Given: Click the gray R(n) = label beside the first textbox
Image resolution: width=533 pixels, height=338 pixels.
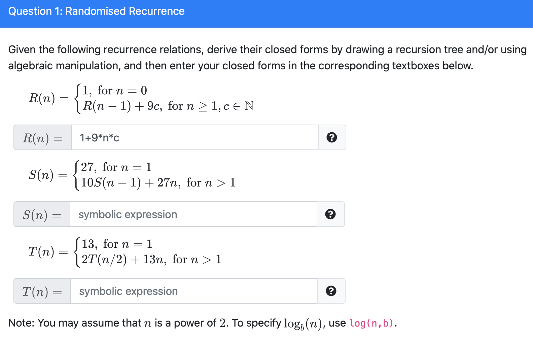Looking at the screenshot, I should [42, 137].
